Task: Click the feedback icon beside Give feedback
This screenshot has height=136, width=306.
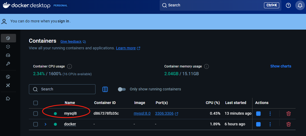Action: pos(84,42)
